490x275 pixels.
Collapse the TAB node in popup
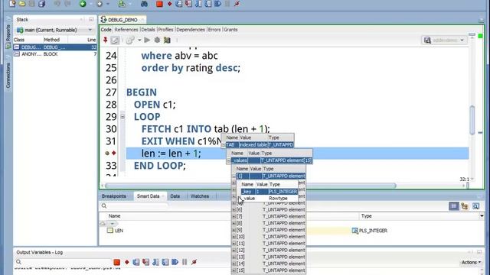(224, 145)
